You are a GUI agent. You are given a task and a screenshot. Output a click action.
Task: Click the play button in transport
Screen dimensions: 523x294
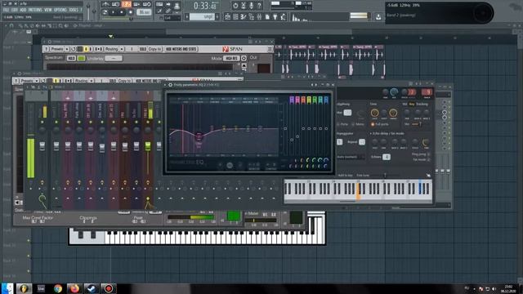(x=113, y=12)
